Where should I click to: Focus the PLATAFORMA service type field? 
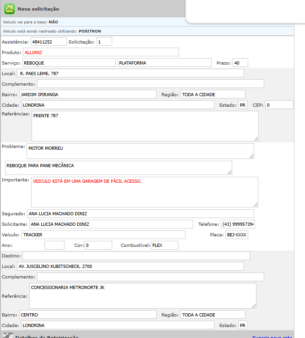tap(164, 63)
